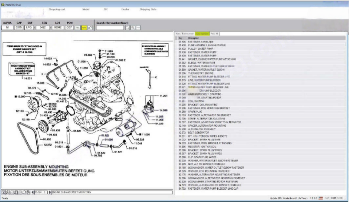Image resolution: width=349 pixels, height=202 pixels.
Task: Click the first image icon in bottom toolbar
Action: (x=4, y=191)
